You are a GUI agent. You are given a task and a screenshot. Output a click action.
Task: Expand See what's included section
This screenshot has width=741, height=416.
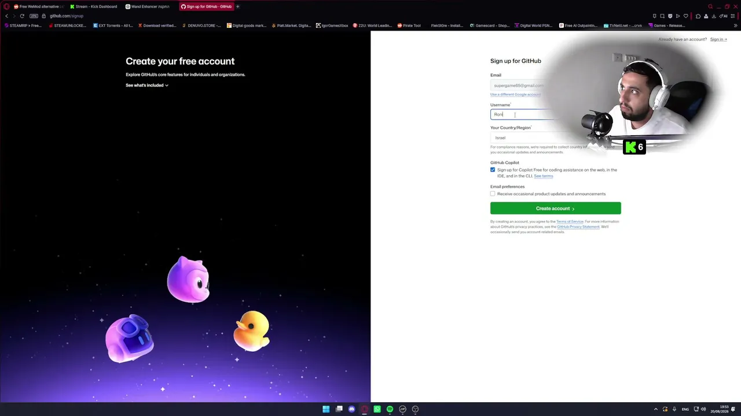coord(147,86)
